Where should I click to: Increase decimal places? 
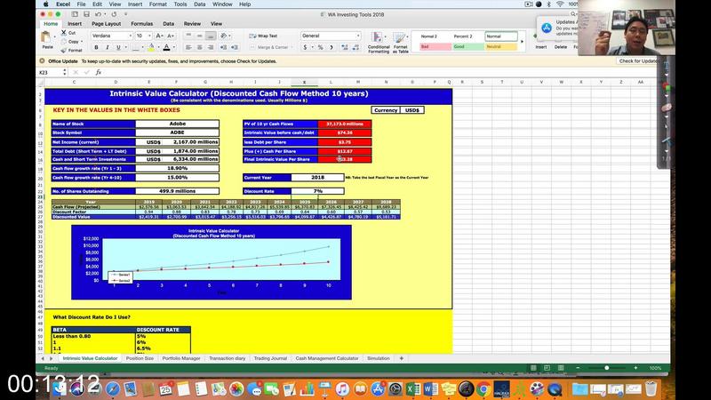[x=345, y=47]
